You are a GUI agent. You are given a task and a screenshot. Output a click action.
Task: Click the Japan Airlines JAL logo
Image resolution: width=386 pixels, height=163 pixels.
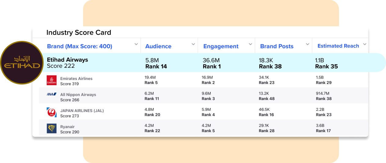point(52,113)
